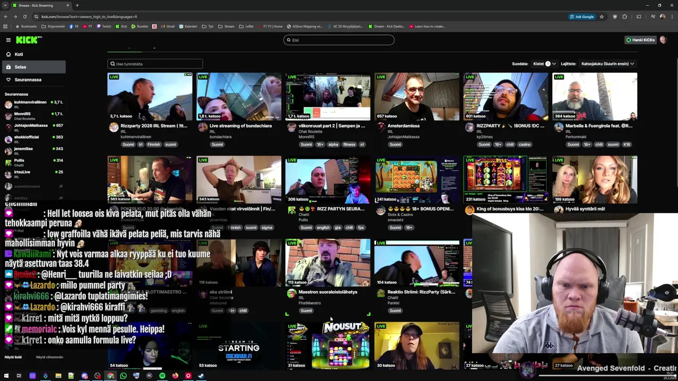Open the user profile avatar menu on Kick
Viewport: 678px width, 381px height.
(x=663, y=40)
